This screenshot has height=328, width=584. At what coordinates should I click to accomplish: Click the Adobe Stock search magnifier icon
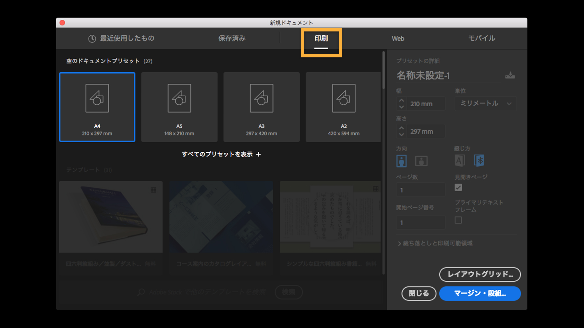pyautogui.click(x=141, y=292)
